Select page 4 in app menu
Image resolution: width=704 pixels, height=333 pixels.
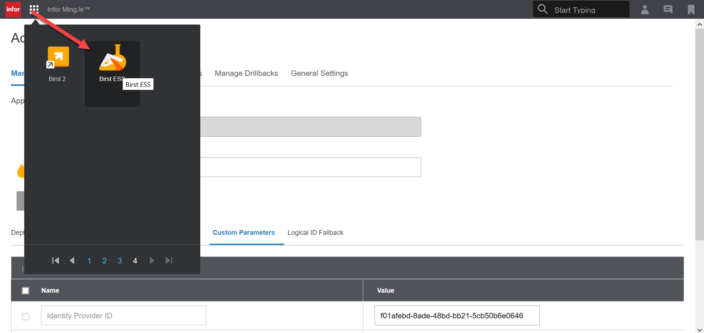[135, 261]
